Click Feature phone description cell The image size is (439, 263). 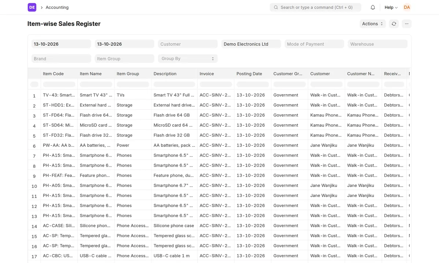click(x=174, y=175)
